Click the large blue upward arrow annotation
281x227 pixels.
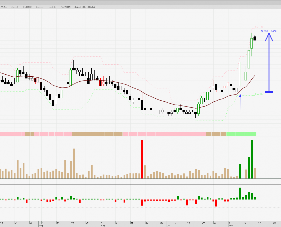coord(269,60)
